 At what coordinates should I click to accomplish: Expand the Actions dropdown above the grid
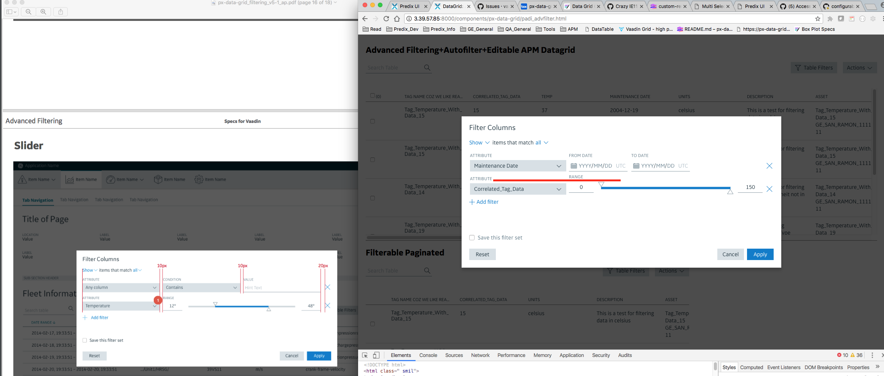pyautogui.click(x=859, y=67)
